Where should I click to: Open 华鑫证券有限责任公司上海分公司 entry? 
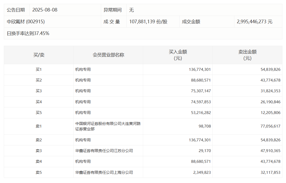click(104, 173)
